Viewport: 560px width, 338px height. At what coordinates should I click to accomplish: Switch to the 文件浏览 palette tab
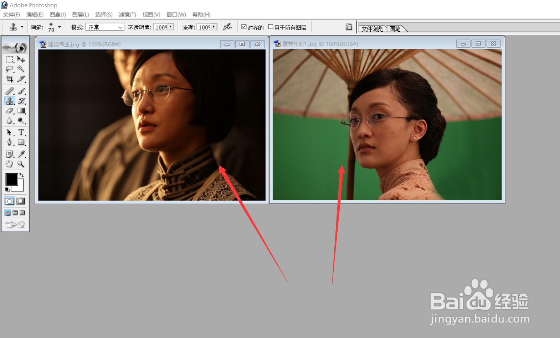coord(373,29)
